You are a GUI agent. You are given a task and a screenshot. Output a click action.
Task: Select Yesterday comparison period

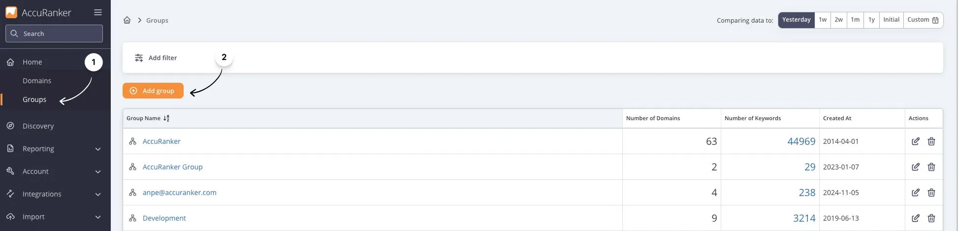(796, 20)
